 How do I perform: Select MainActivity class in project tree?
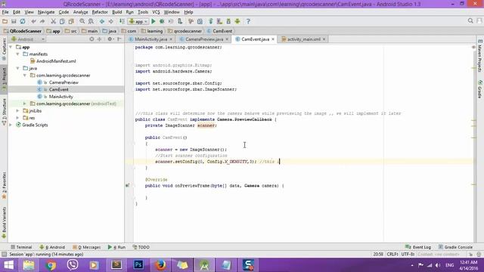(60, 97)
